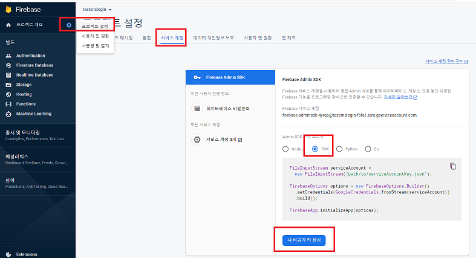Click the Authentication people icon
The image size is (476, 258).
8,56
